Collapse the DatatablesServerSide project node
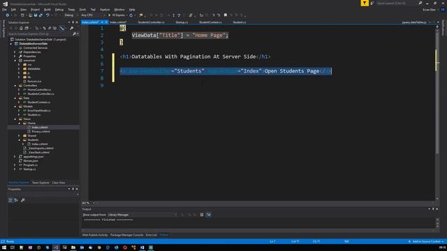 click(11, 44)
